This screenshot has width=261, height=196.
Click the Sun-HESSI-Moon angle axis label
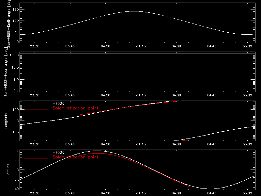click(6, 72)
